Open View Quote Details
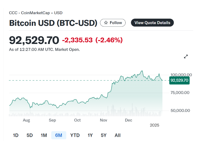 click(x=152, y=23)
